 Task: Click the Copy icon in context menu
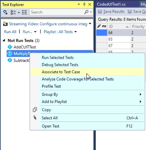click(x=35, y=110)
